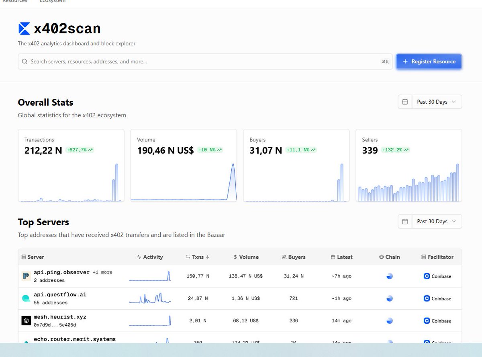Click the Buyers column header
The image size is (482, 357).
click(294, 257)
